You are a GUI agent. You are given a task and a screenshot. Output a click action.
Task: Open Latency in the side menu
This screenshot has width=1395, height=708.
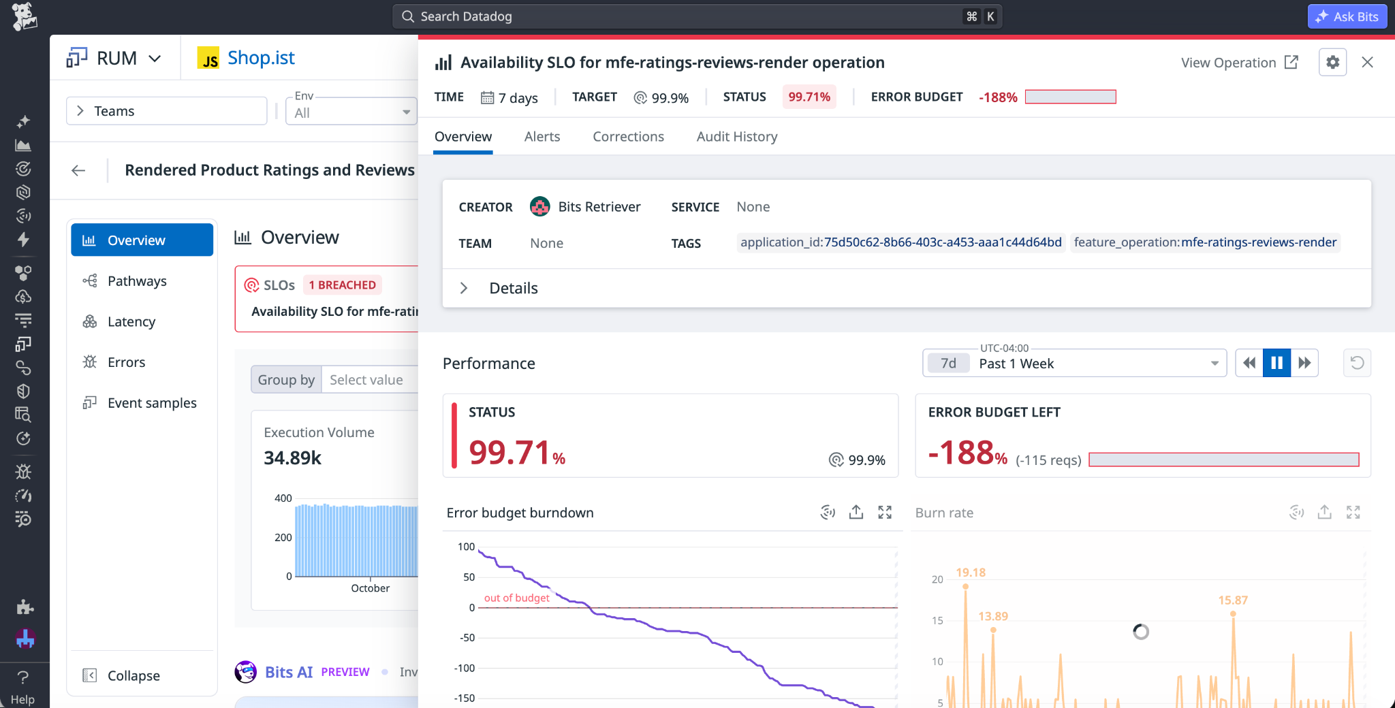pyautogui.click(x=142, y=321)
